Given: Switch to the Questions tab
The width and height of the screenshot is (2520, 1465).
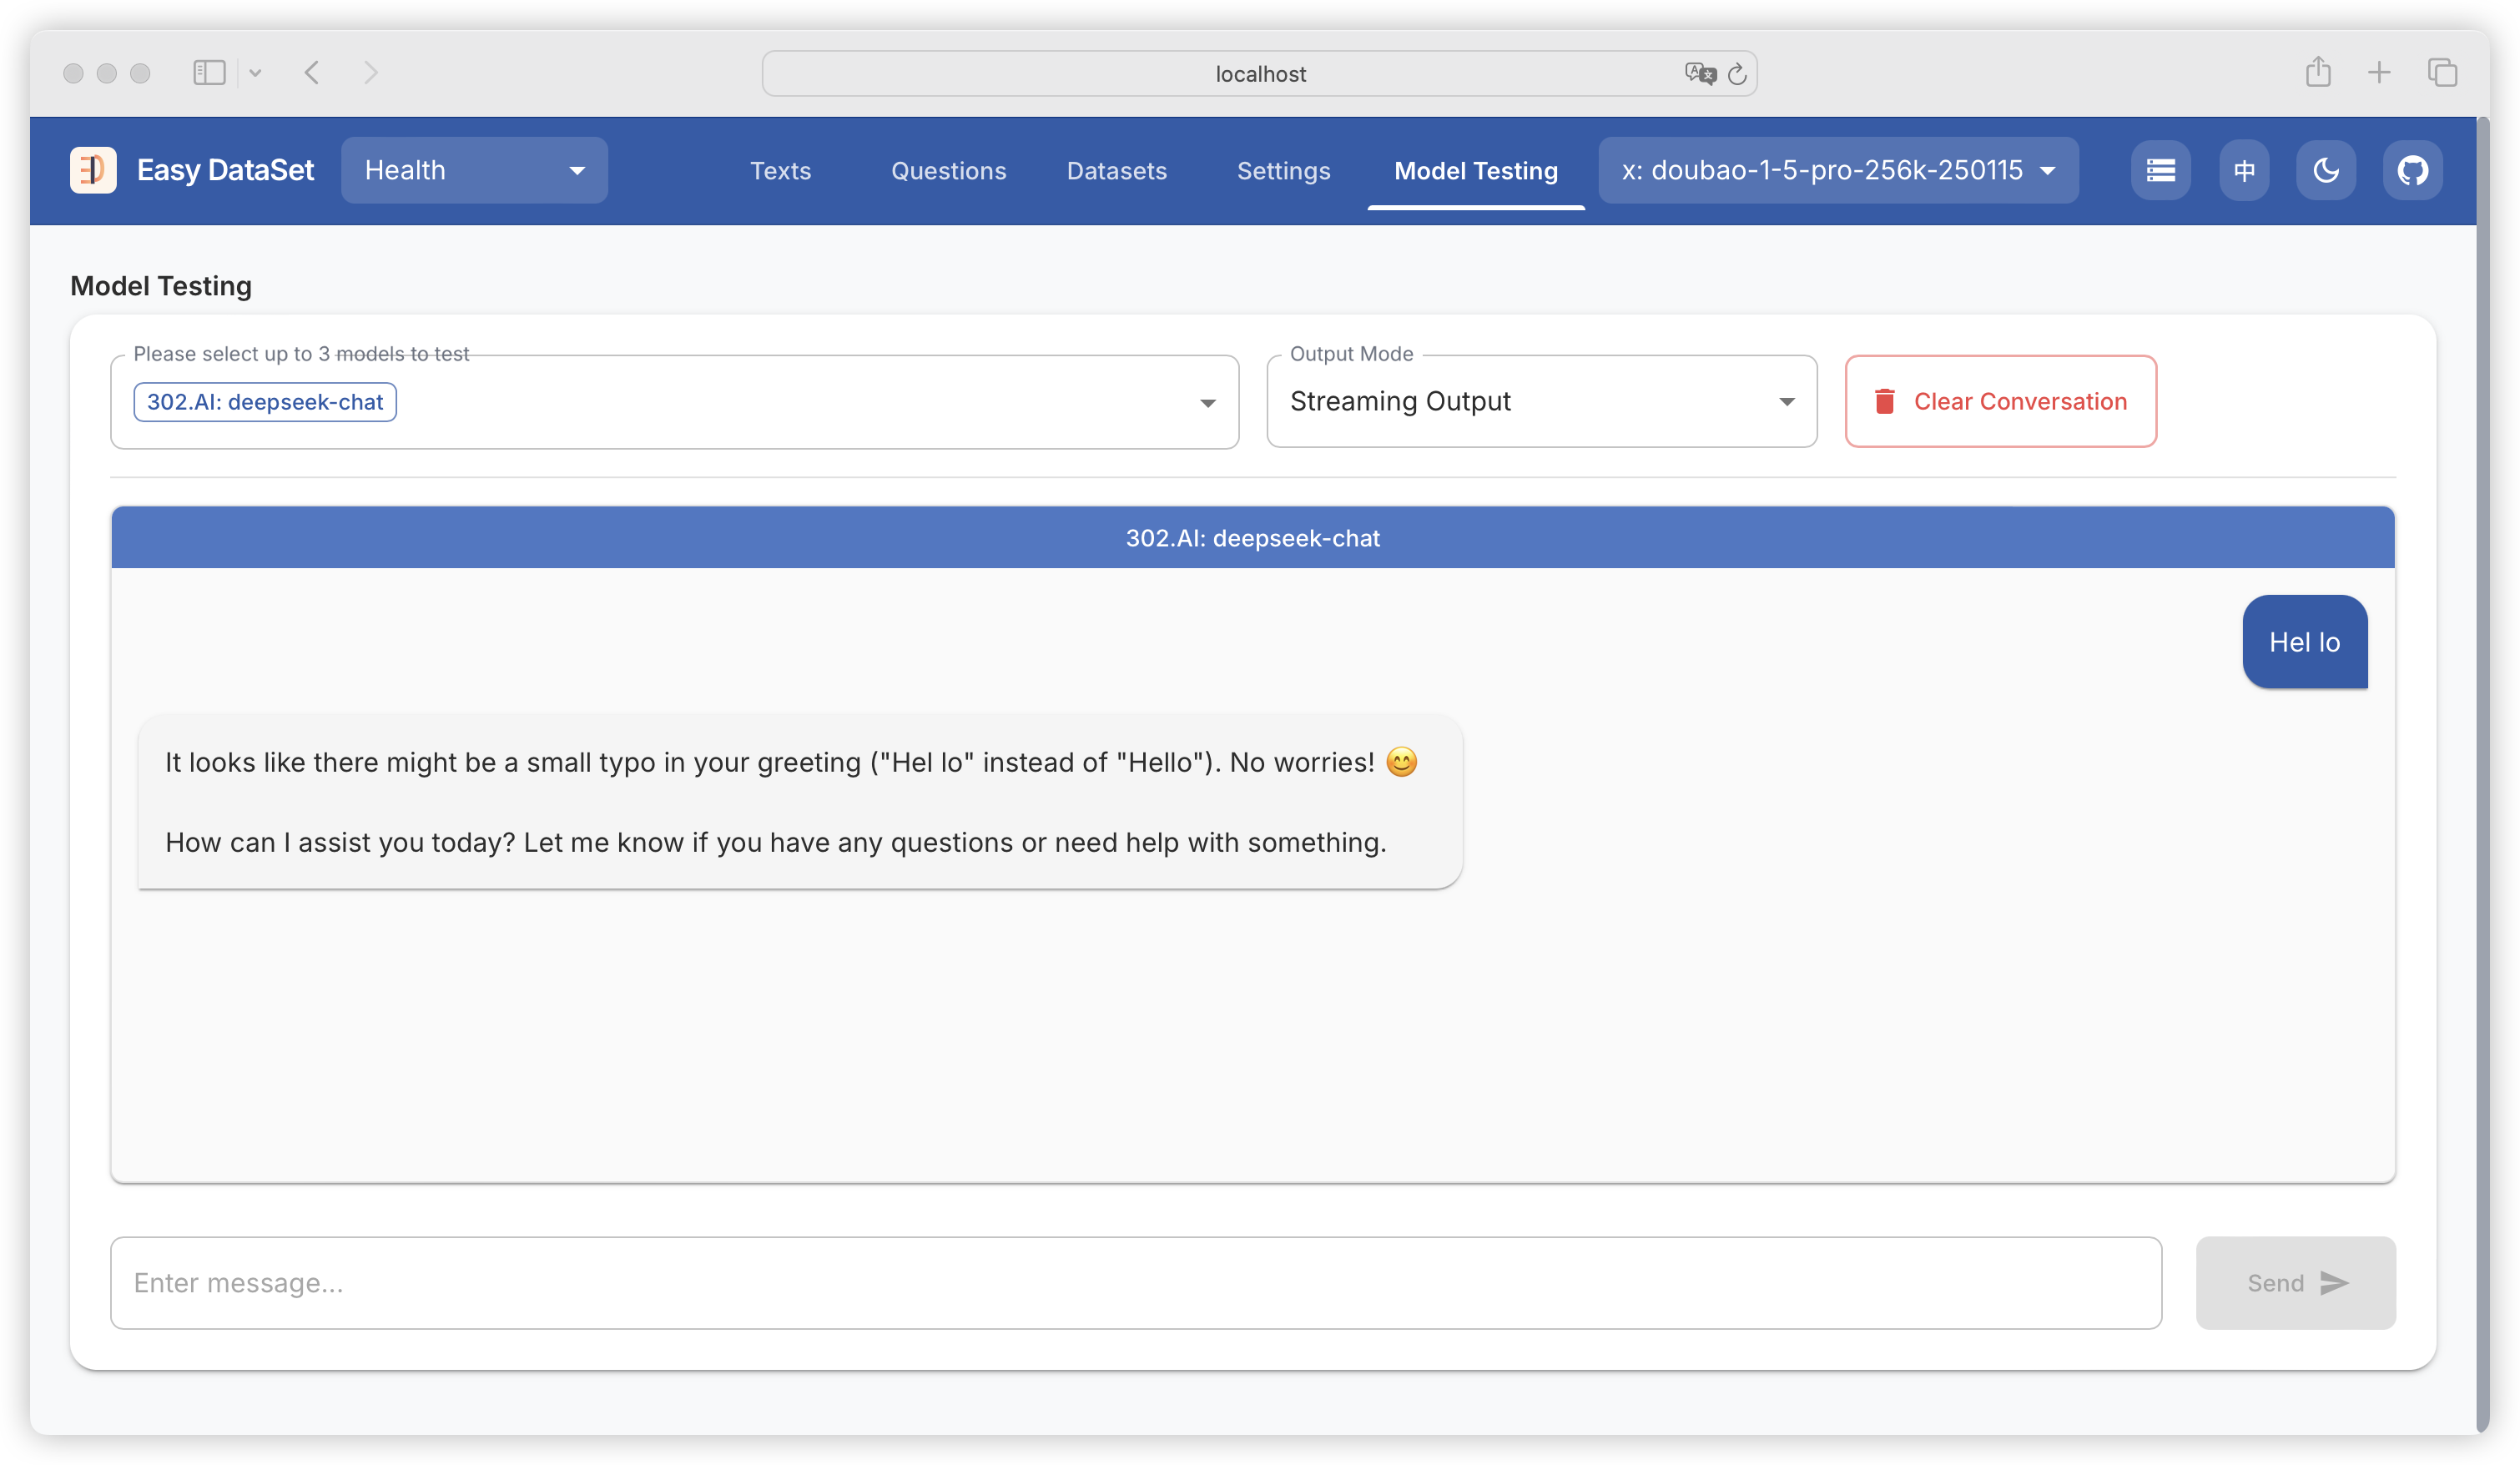Looking at the screenshot, I should (x=948, y=171).
